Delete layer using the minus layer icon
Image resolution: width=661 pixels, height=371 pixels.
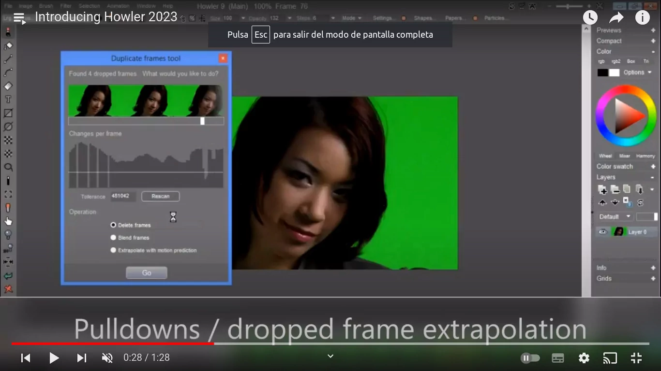[615, 189]
